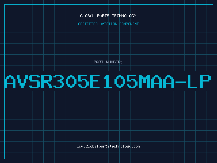This screenshot has height=163, width=217.
Task: Select the LP suffix of the part number
Action: click(x=199, y=81)
